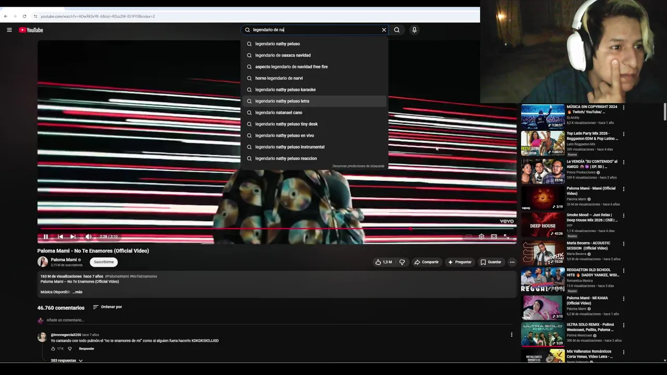This screenshot has height=375, width=667.
Task: Mute the video with speaker icon
Action: tap(88, 236)
